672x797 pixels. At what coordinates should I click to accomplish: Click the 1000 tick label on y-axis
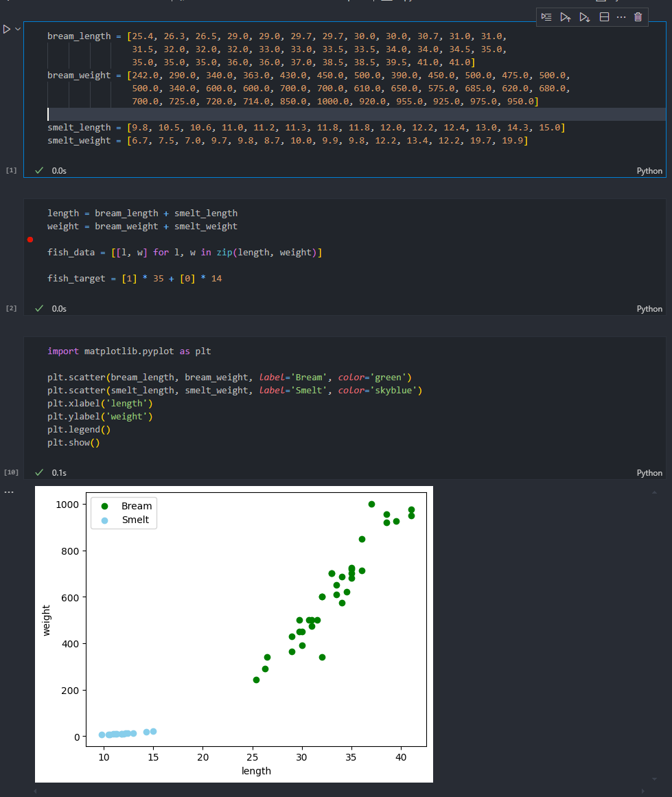tap(67, 505)
